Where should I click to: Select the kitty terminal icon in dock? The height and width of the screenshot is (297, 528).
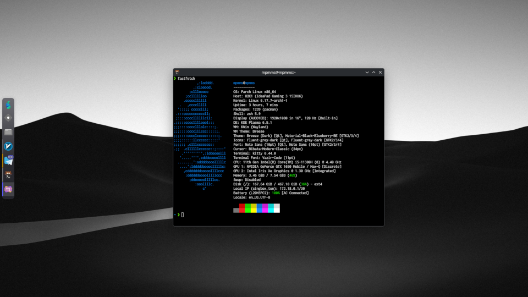[x=9, y=175]
